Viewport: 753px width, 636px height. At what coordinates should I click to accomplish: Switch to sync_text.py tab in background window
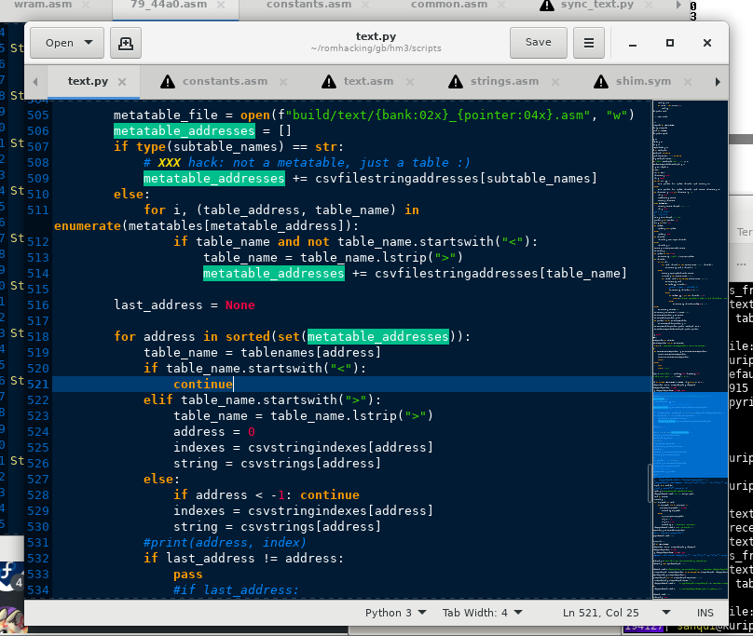pos(597,5)
